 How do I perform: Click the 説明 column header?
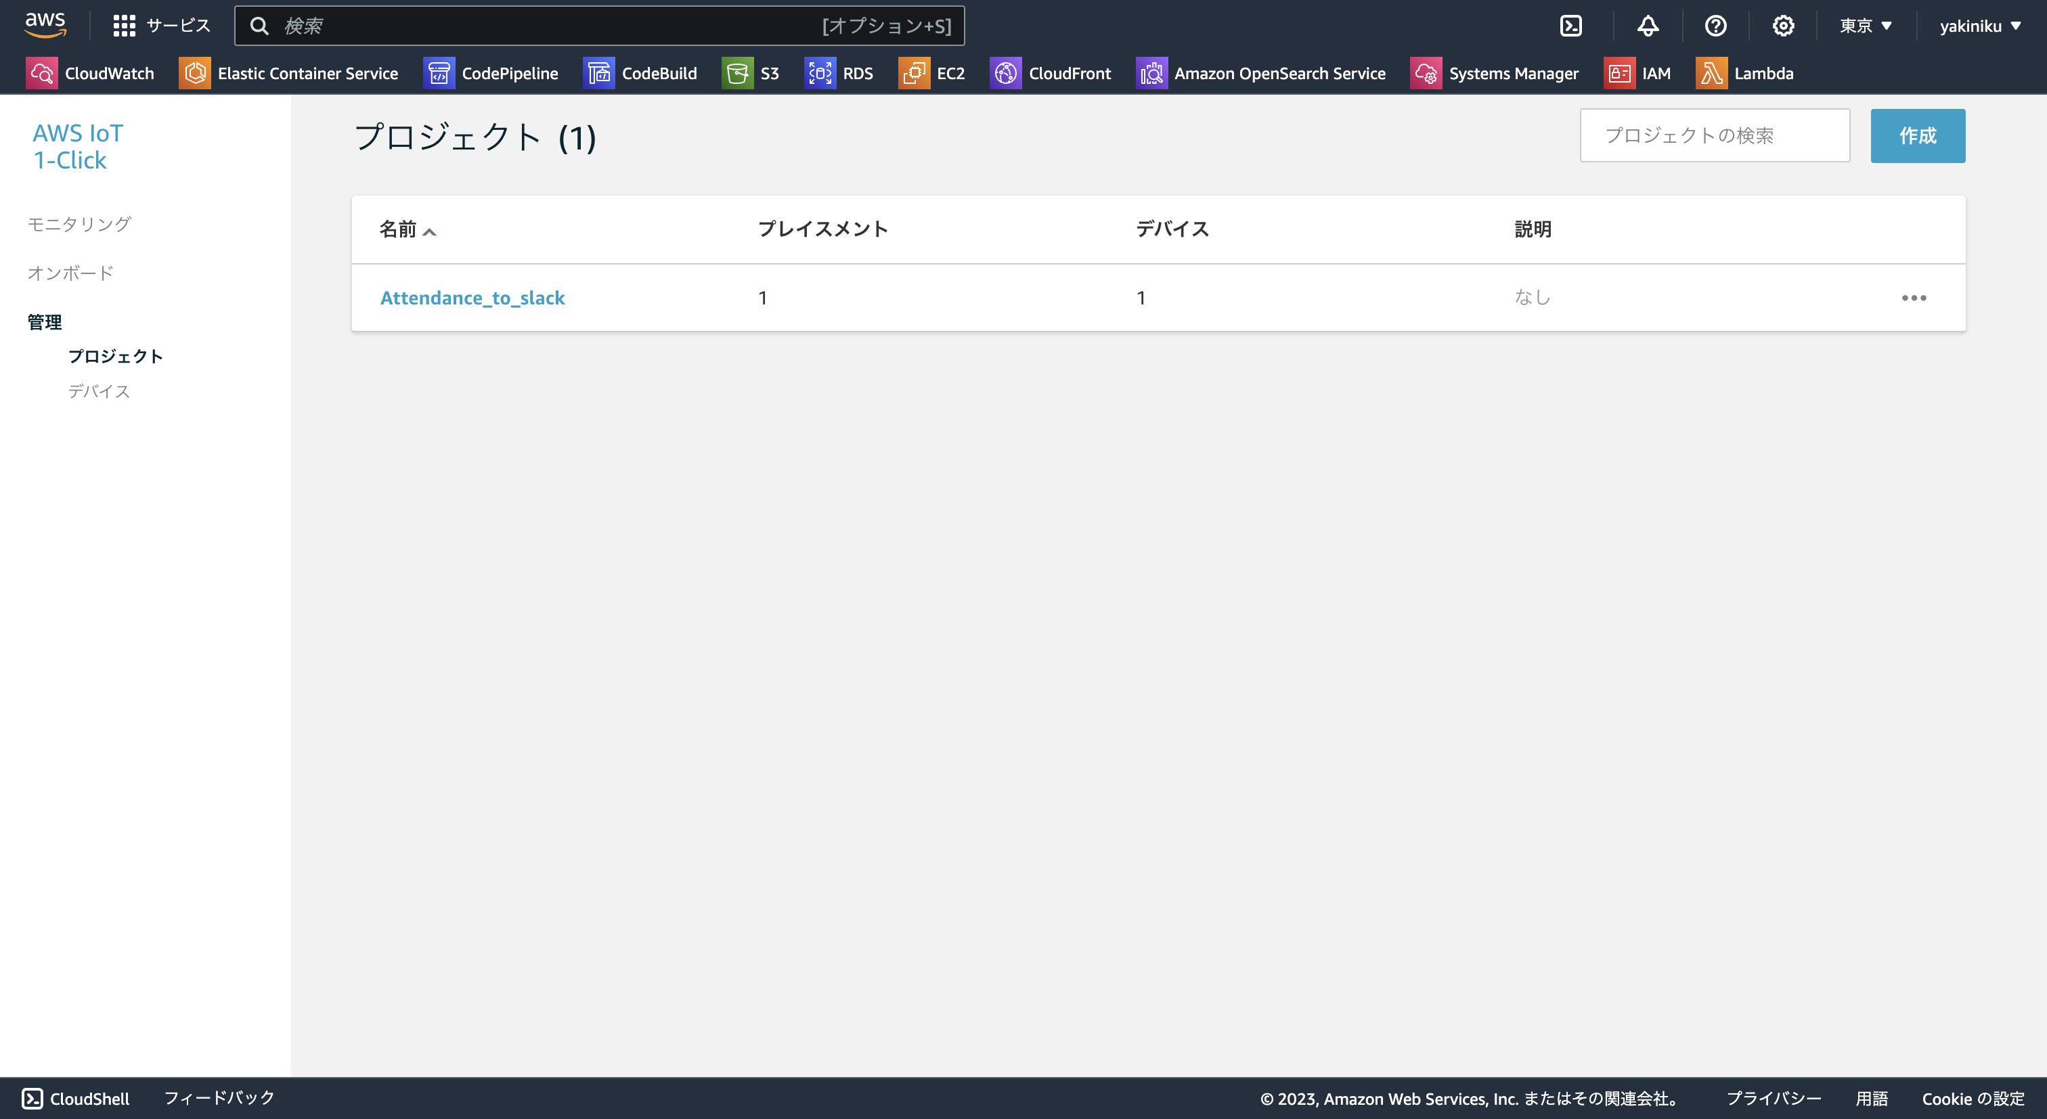(x=1533, y=229)
